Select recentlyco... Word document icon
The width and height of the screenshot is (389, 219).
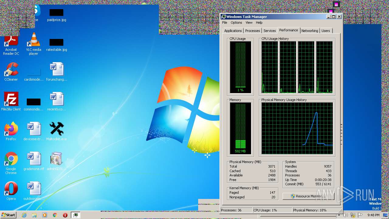(57, 102)
